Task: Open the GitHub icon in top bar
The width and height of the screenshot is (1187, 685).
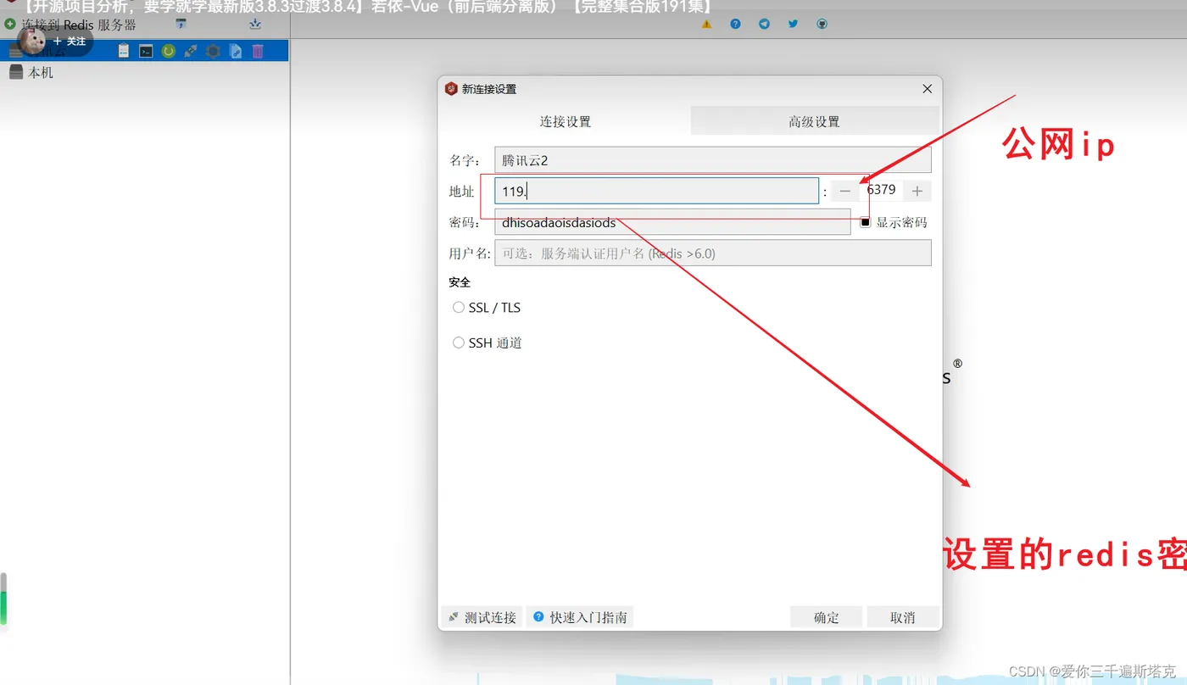Action: (822, 24)
